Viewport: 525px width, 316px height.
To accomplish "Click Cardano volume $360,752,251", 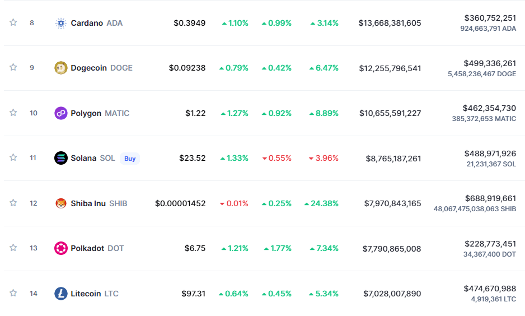I will (490, 18).
